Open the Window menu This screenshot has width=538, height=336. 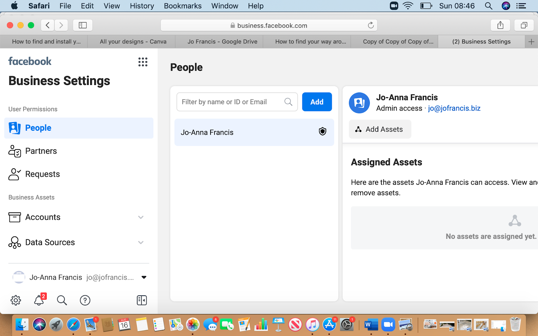pyautogui.click(x=225, y=6)
